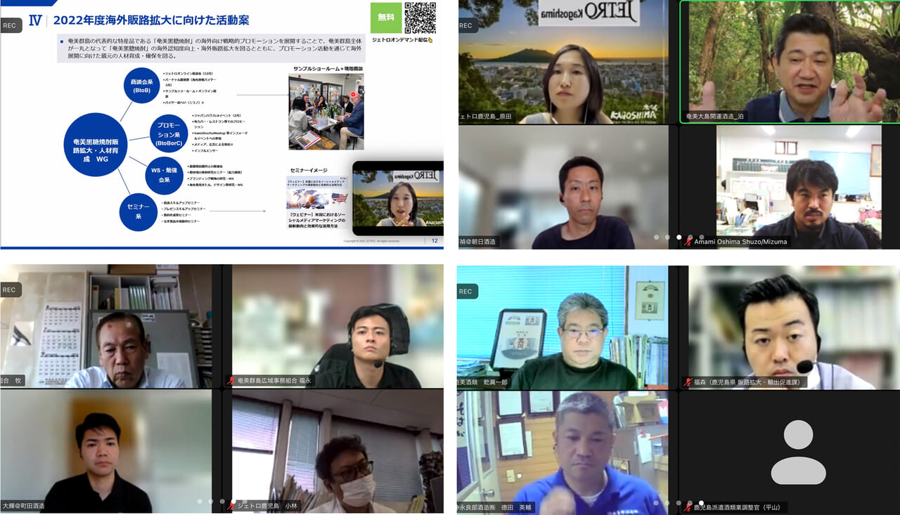This screenshot has width=900, height=515.
Task: Click the muted mic icon beside ジェトロ鹿児島 小林
Action: [231, 505]
